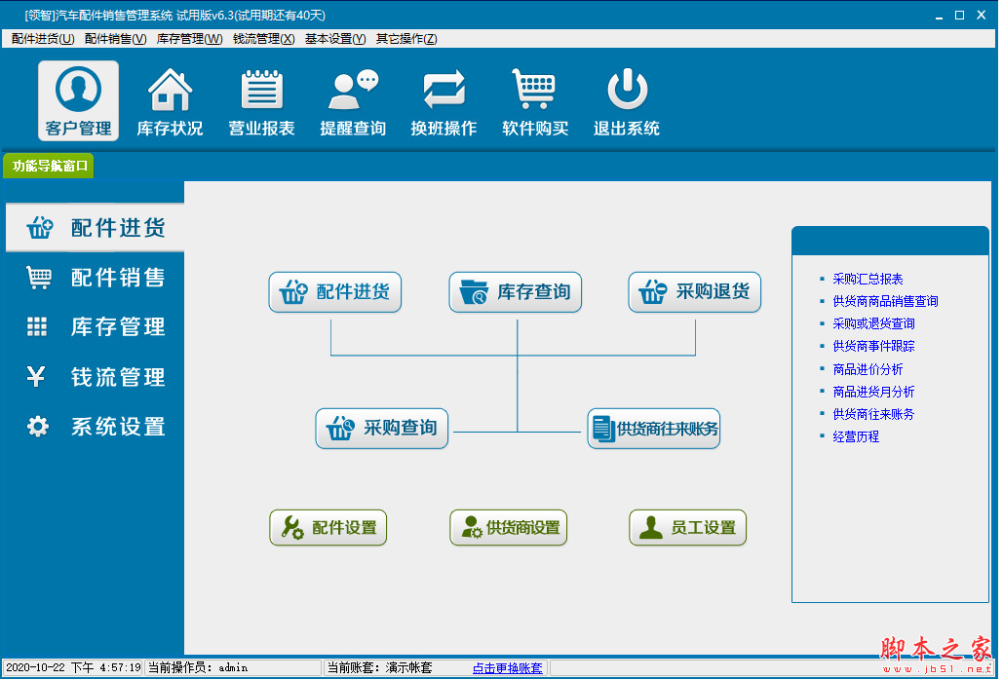This screenshot has width=1003, height=680.
Task: Open 供货商设置 supplier settings
Action: point(508,527)
